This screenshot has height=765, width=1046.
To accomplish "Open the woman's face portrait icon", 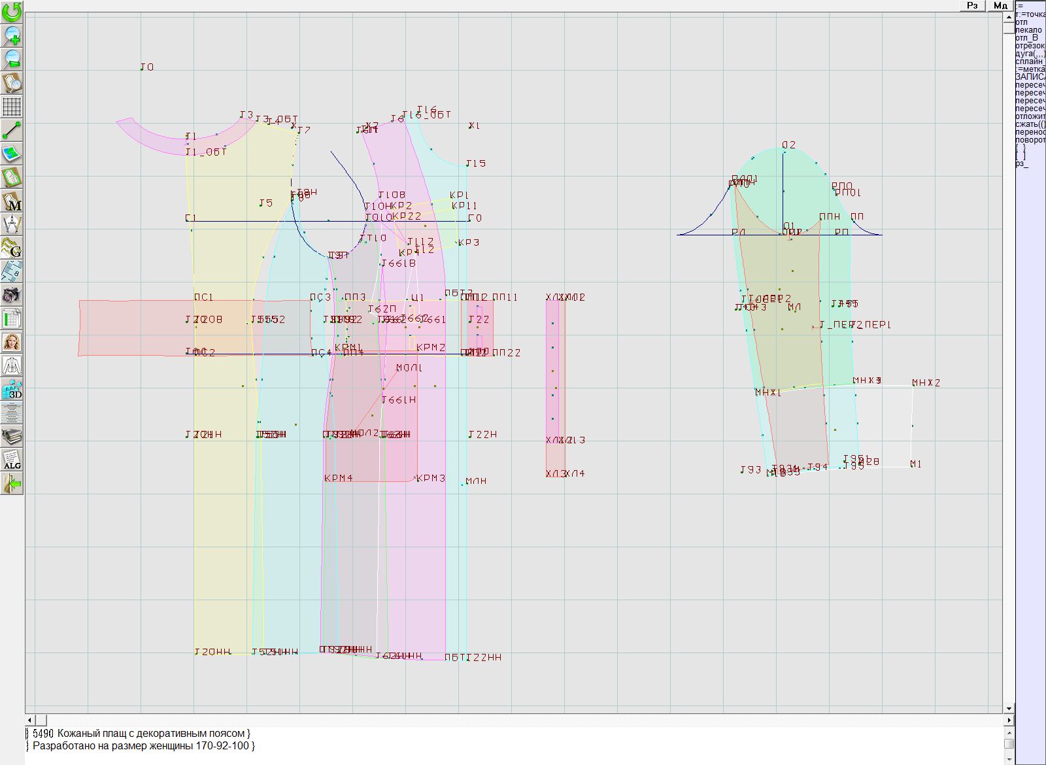I will (x=12, y=342).
